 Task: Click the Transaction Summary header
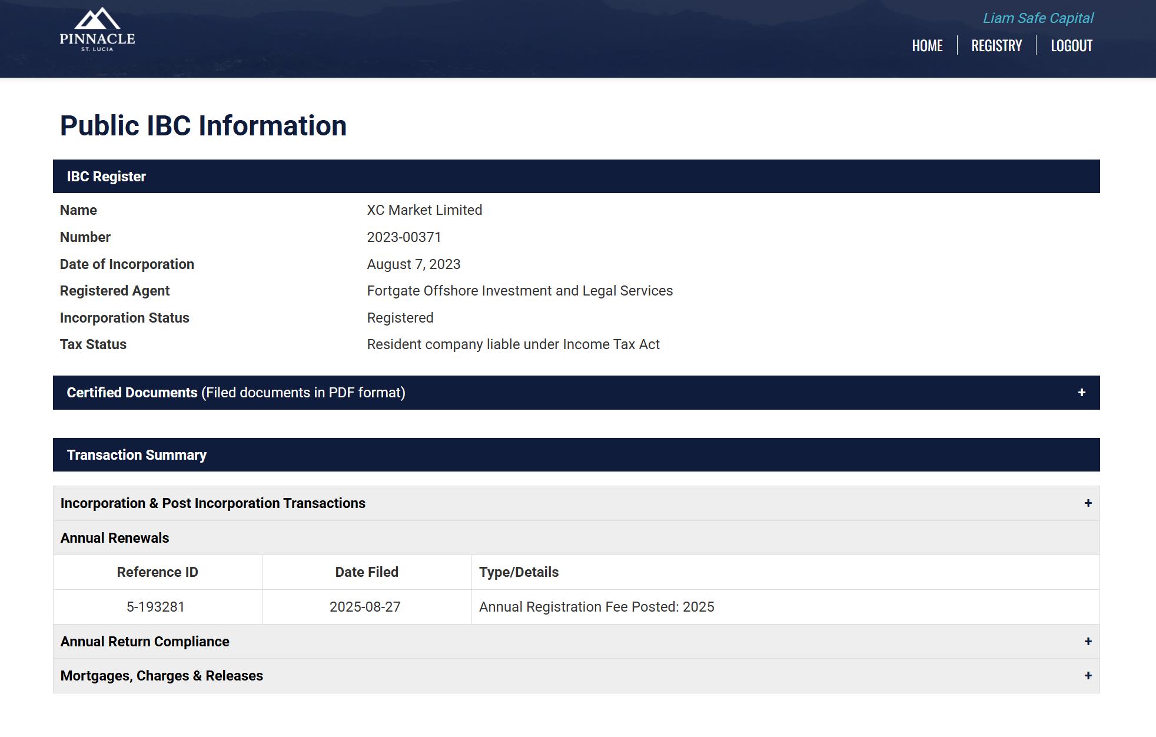click(x=576, y=455)
